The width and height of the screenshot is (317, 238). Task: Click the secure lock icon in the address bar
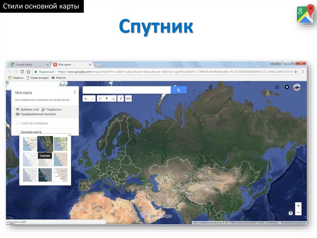pyautogui.click(x=36, y=72)
